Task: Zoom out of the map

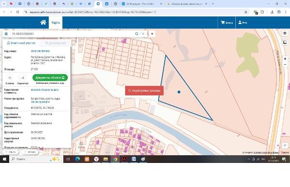Action: (285, 65)
